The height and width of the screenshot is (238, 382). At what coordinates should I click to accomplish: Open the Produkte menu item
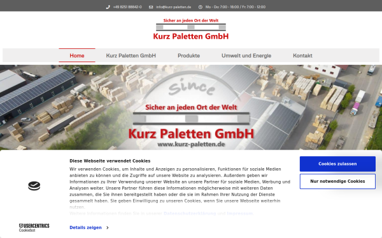(189, 55)
